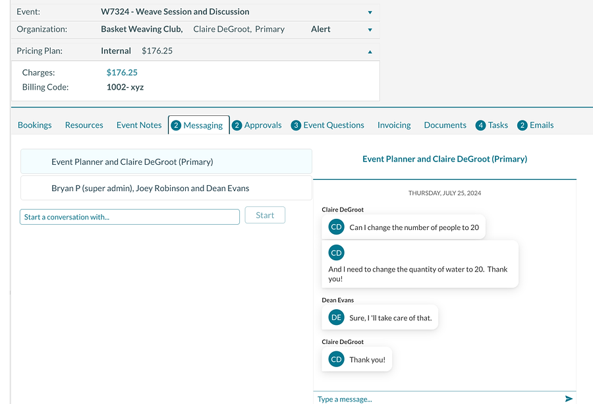Click Claire DeGroot's CD avatar icon
Image resolution: width=593 pixels, height=404 pixels.
(335, 226)
